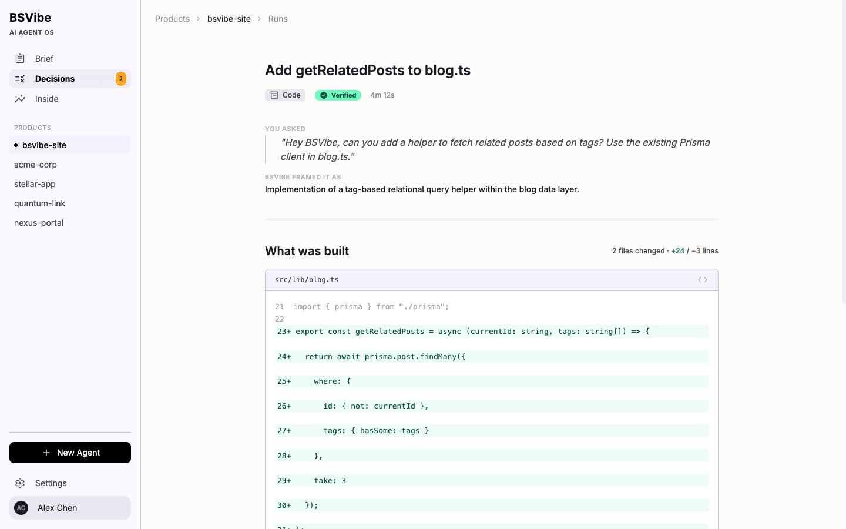Click the 'What was built' heading
846x529 pixels.
click(307, 251)
